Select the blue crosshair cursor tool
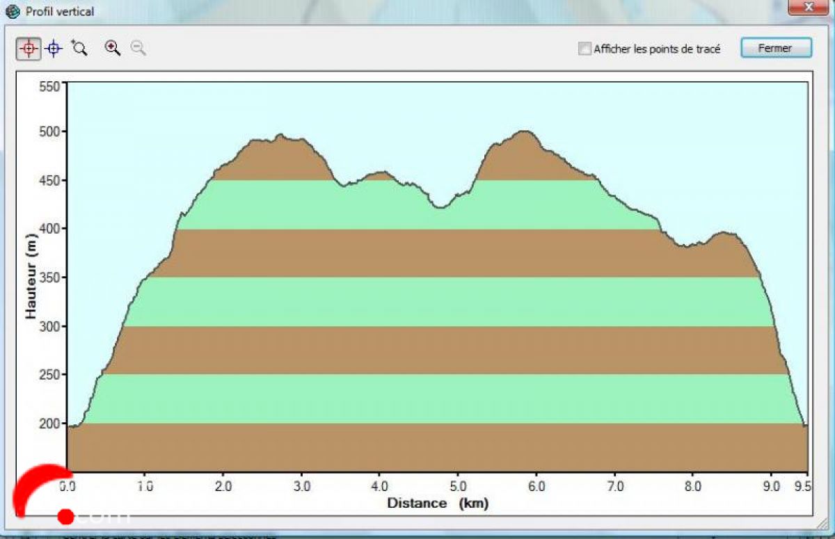Viewport: 835px width, 539px height. (54, 48)
